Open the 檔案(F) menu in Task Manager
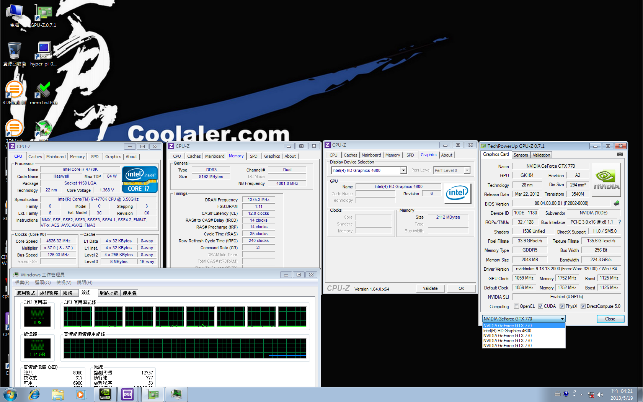This screenshot has height=402, width=643. click(22, 283)
